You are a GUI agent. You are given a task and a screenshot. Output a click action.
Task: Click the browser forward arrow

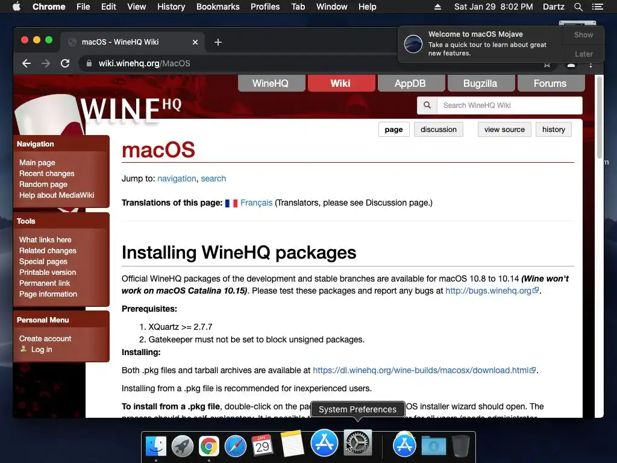coord(46,63)
